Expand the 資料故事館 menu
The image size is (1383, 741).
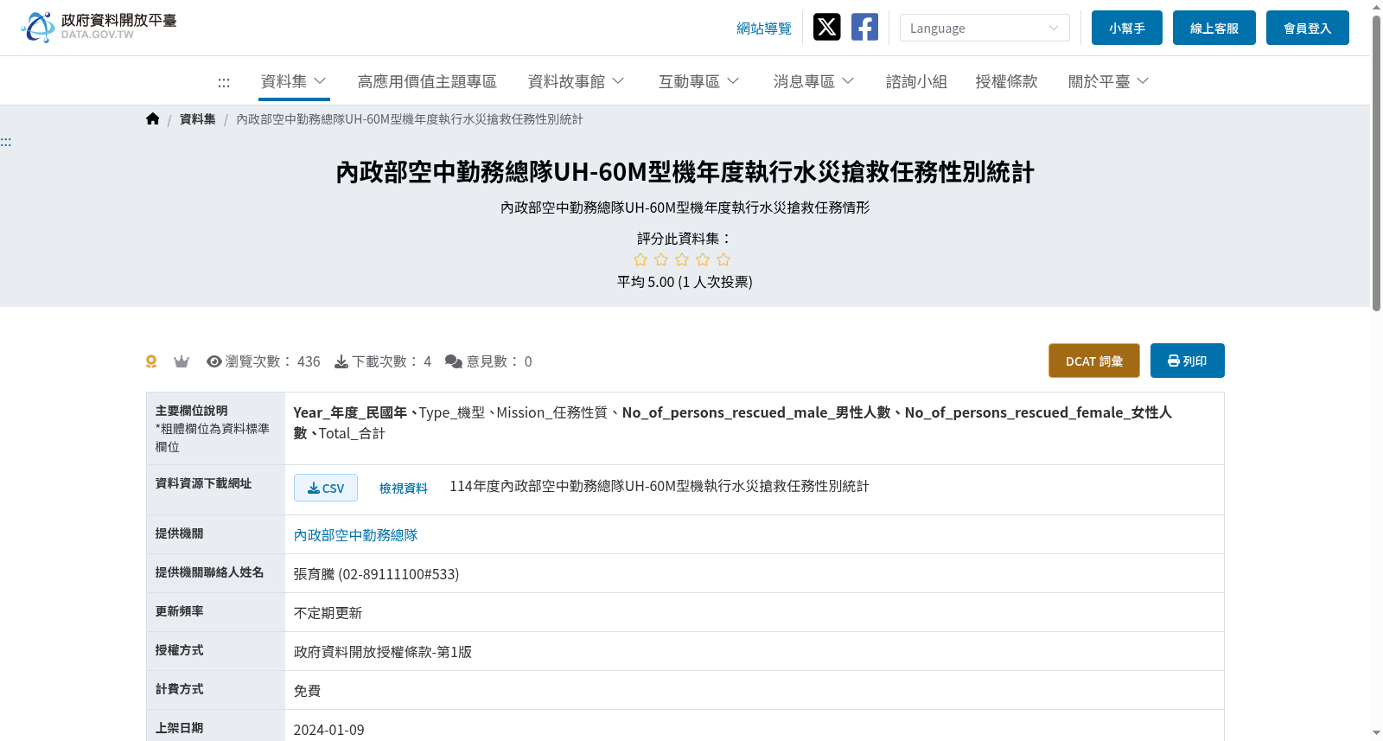click(577, 81)
